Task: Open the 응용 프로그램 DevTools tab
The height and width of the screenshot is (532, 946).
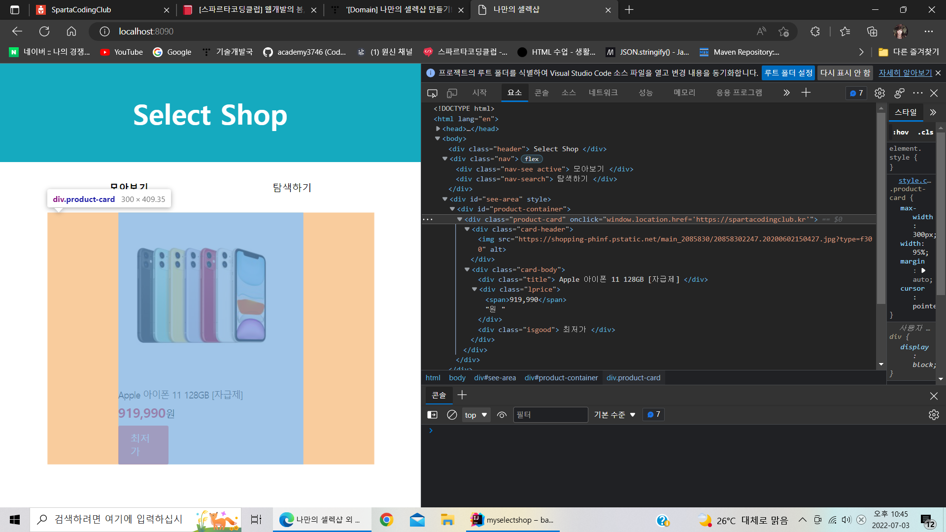Action: point(739,93)
